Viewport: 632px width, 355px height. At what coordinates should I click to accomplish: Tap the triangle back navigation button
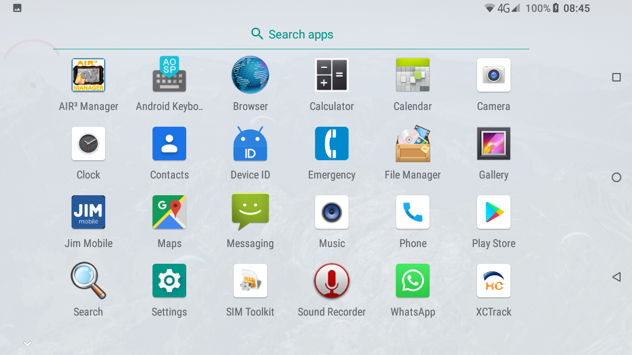[x=616, y=277]
